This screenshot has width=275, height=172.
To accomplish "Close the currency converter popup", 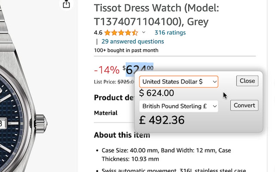I will (247, 81).
